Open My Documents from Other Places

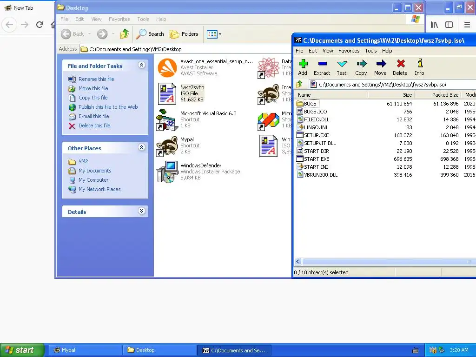pos(95,171)
